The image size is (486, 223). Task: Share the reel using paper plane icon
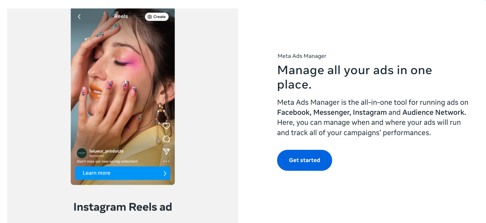(x=166, y=152)
